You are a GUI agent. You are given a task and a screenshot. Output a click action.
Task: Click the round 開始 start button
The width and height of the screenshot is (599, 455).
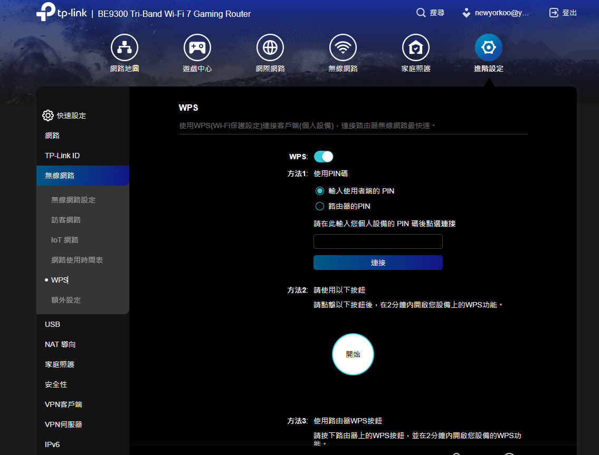353,354
